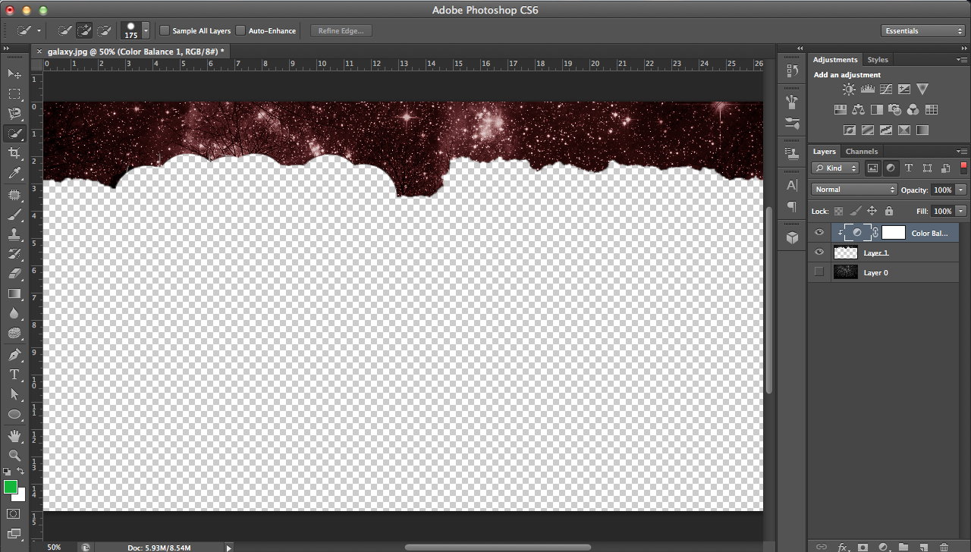Select the Horizontal Type tool
The width and height of the screenshot is (971, 552).
(x=14, y=375)
